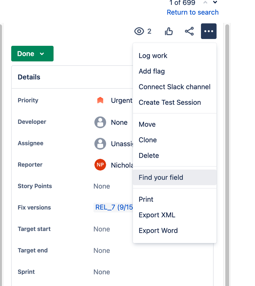Choose Export XML option
Image resolution: width=255 pixels, height=286 pixels.
[x=175, y=215]
